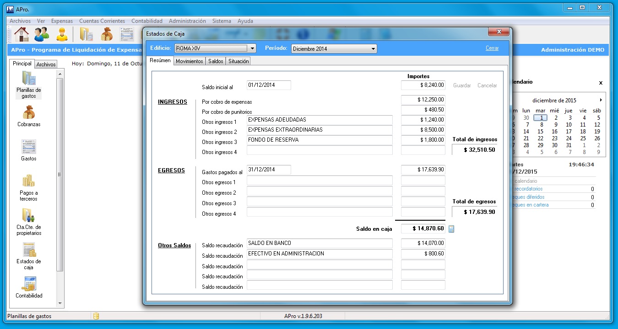
Task: Click the calculator icon beside Saldo en caja
Action: (451, 229)
